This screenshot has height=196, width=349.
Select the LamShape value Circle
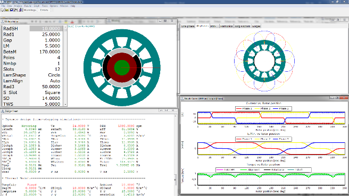coord(54,75)
